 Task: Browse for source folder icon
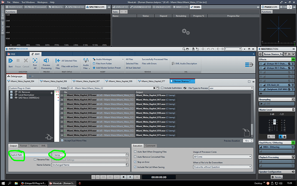[158, 88]
